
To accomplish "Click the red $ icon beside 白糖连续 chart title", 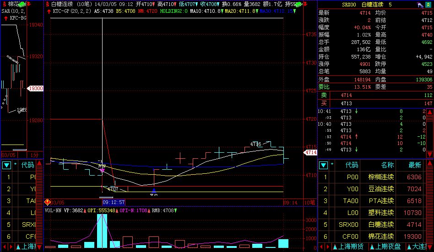I will (x=47, y=4).
